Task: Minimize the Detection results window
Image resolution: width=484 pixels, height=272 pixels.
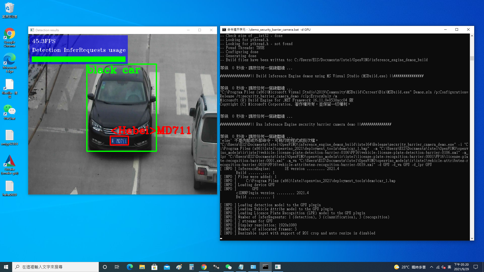Action: (x=188, y=30)
